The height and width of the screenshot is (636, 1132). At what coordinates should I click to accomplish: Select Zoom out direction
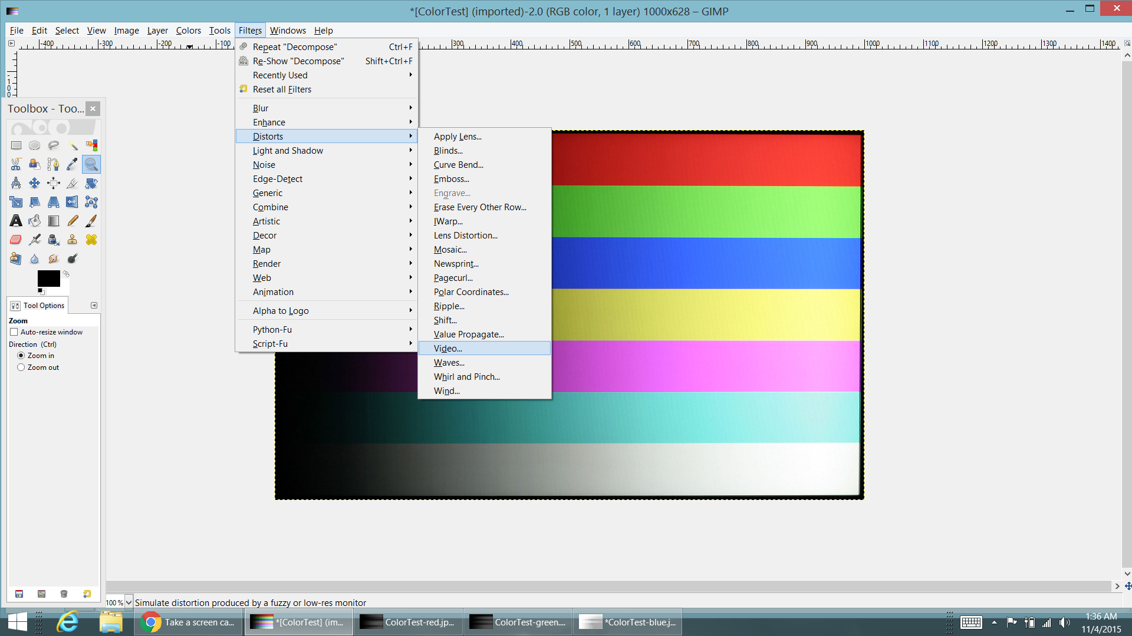point(21,367)
